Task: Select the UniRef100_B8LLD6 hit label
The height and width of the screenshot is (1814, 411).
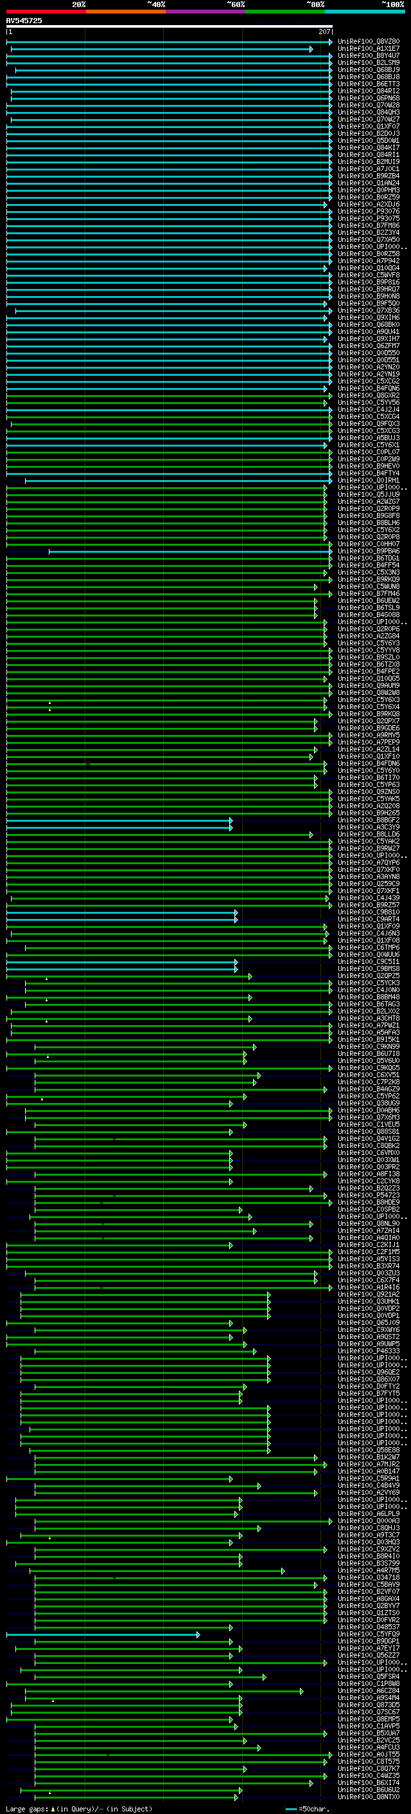Action: tap(369, 834)
